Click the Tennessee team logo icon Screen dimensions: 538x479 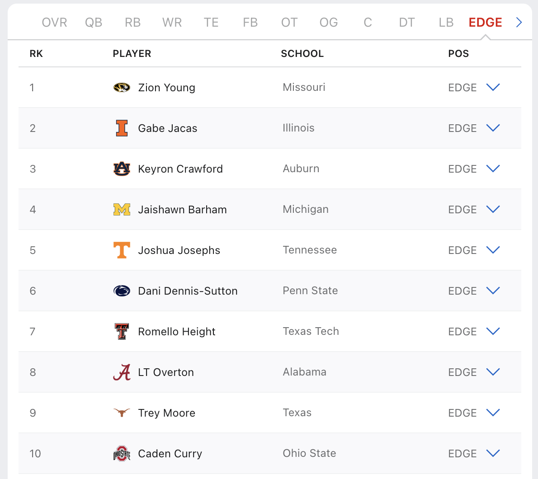pyautogui.click(x=122, y=250)
